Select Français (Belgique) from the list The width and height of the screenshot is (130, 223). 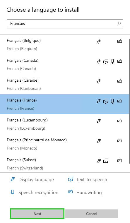click(x=64, y=44)
